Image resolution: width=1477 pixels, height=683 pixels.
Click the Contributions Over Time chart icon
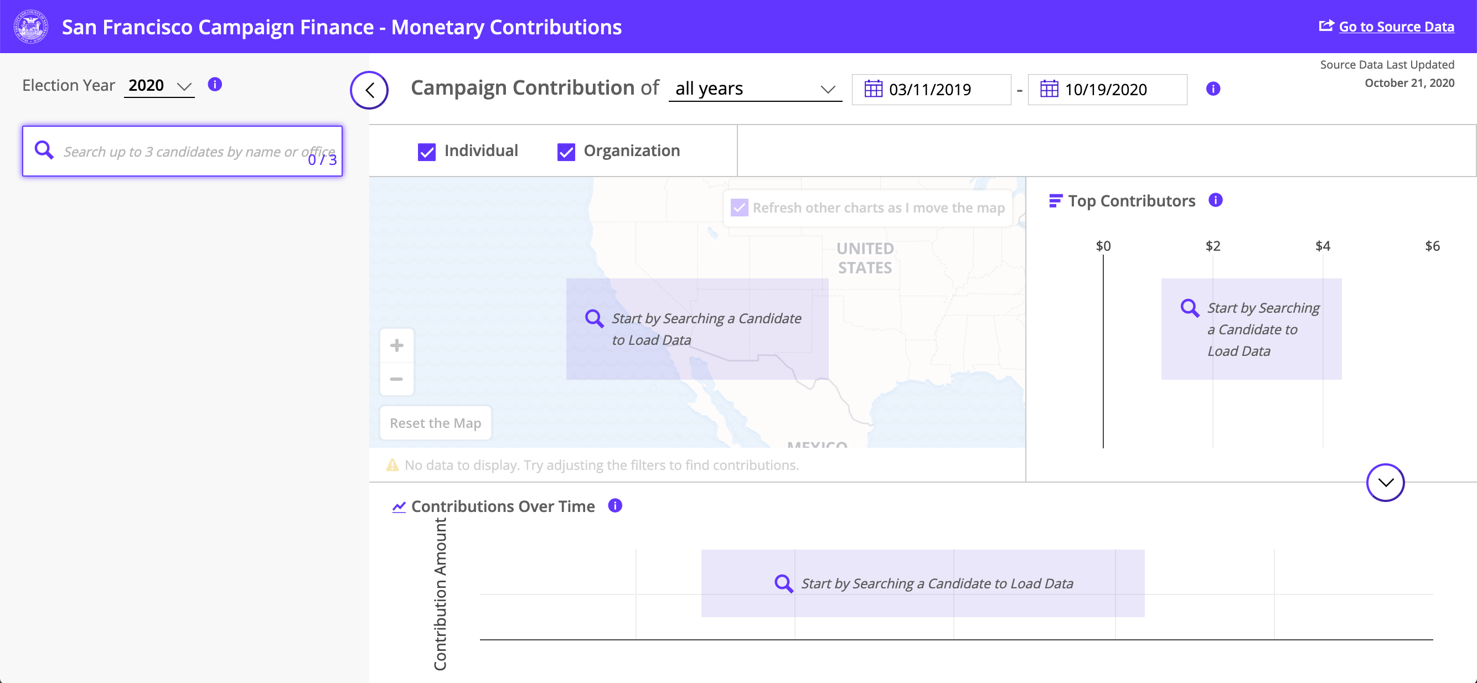tap(399, 506)
